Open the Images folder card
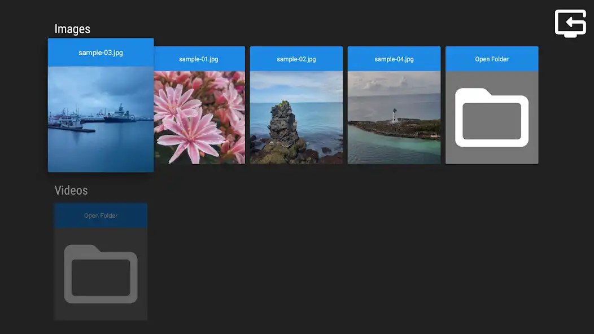Viewport: 594px width, 334px height. 491,106
